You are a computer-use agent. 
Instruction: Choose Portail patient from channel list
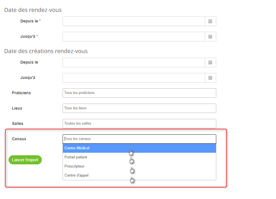[x=139, y=157]
